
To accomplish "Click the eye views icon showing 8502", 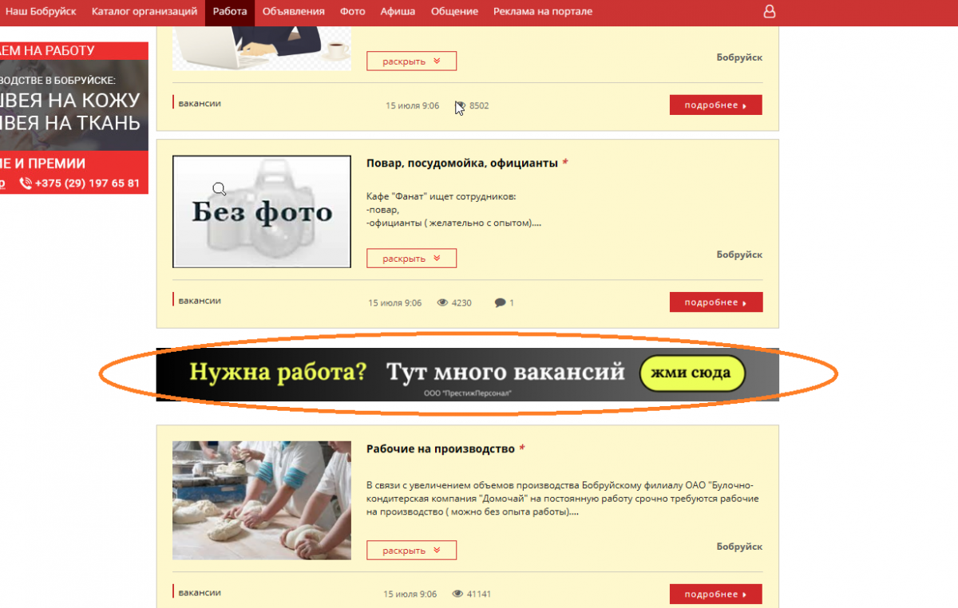I will 461,105.
